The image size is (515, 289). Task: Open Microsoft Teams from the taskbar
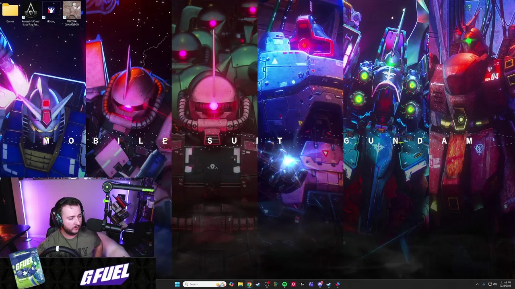tap(311, 284)
